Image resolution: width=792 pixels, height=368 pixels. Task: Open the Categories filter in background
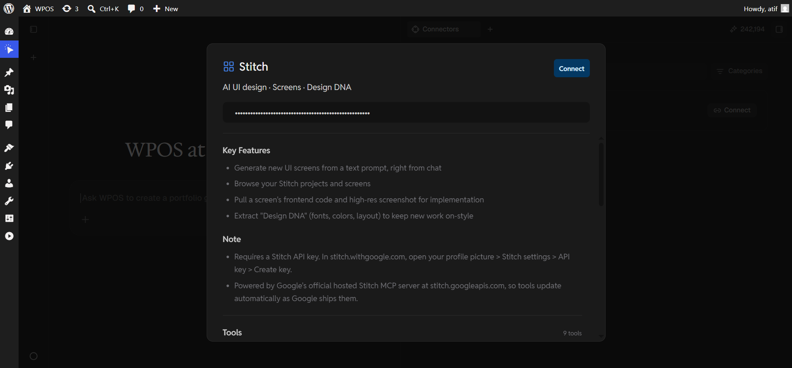tap(740, 71)
